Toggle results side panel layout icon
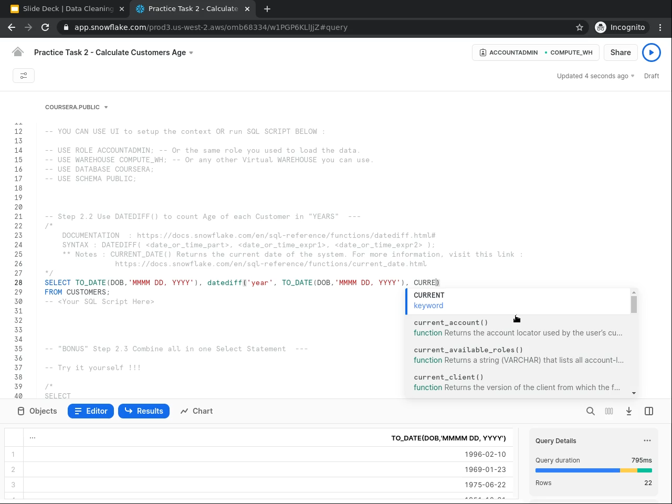This screenshot has width=672, height=504. point(649,411)
